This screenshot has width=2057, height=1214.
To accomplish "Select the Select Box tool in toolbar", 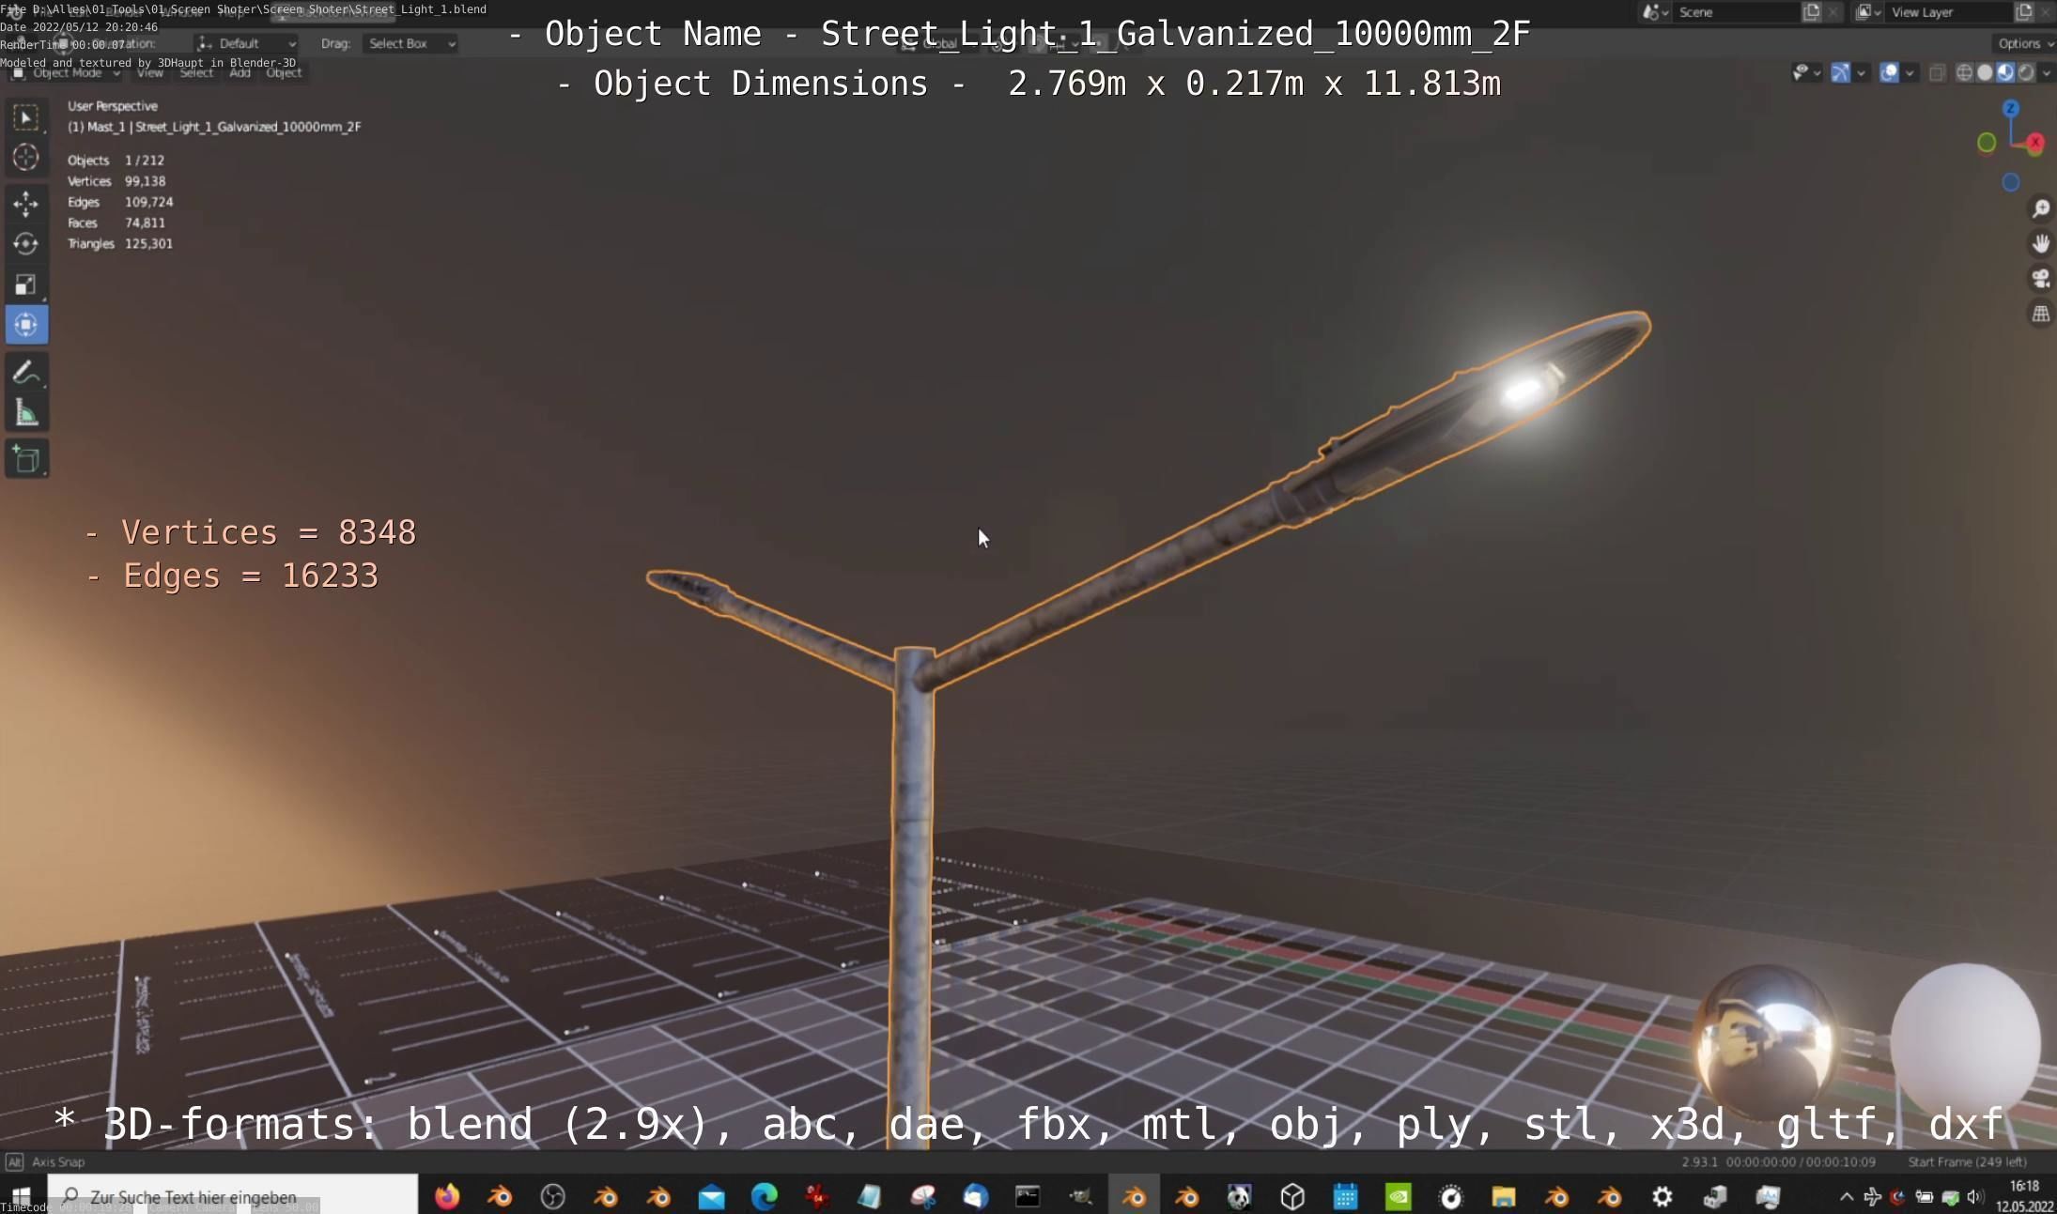I will click(x=26, y=117).
